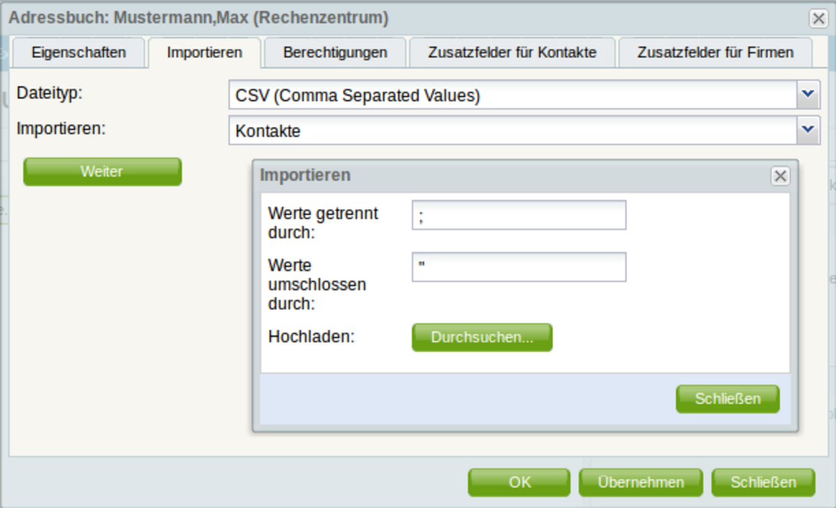
Task: Expand the Importieren Kontakte dropdown arrow
Action: (808, 130)
